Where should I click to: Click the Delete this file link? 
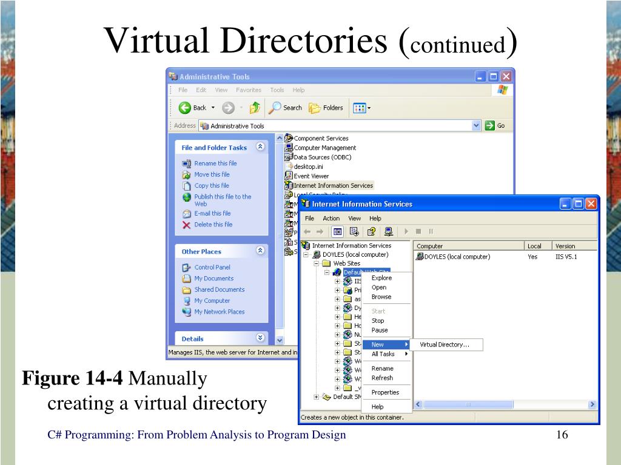tap(213, 224)
